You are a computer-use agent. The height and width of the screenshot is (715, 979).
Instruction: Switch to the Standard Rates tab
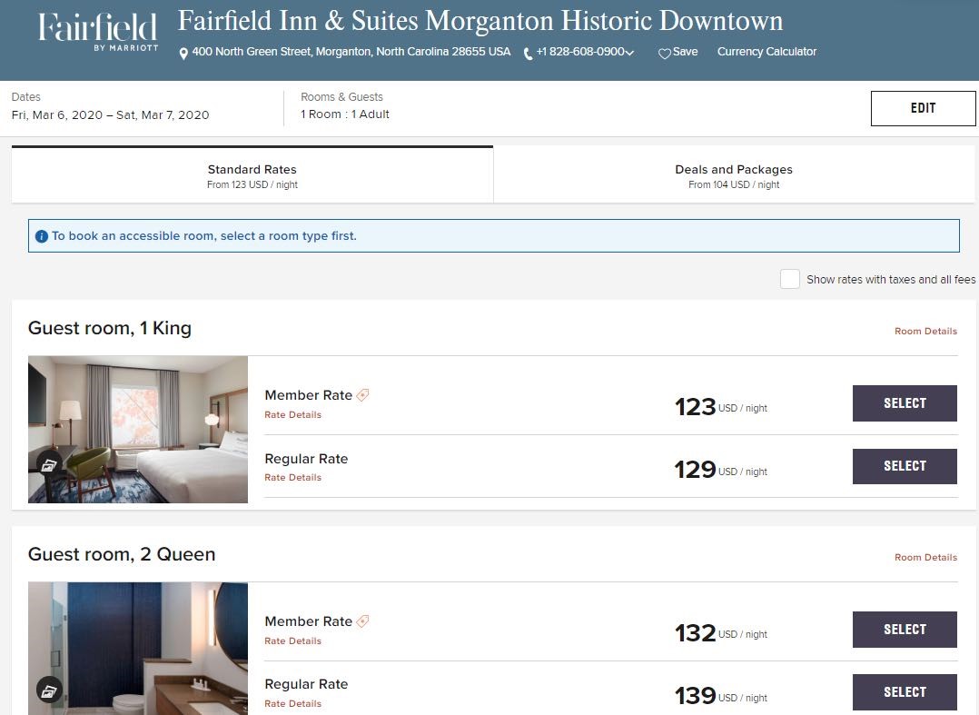coord(252,175)
